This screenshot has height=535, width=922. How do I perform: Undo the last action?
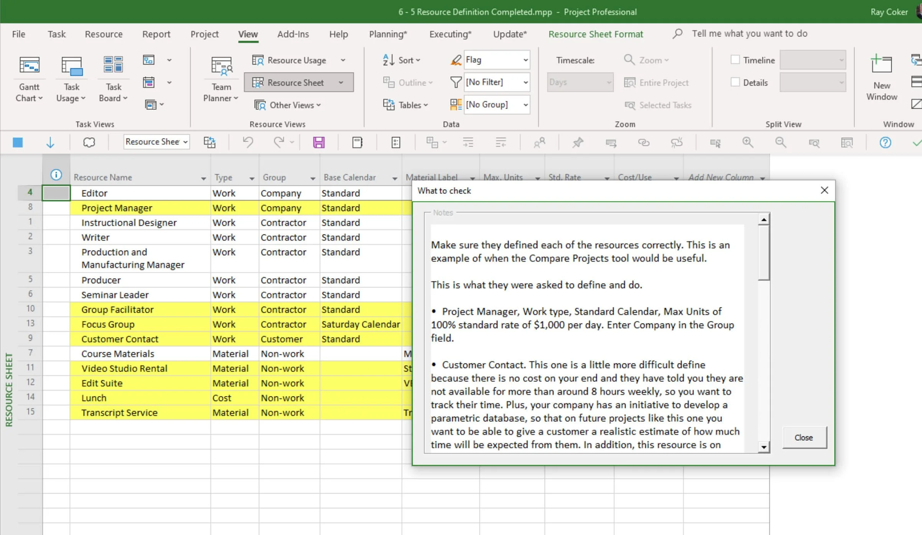(247, 142)
